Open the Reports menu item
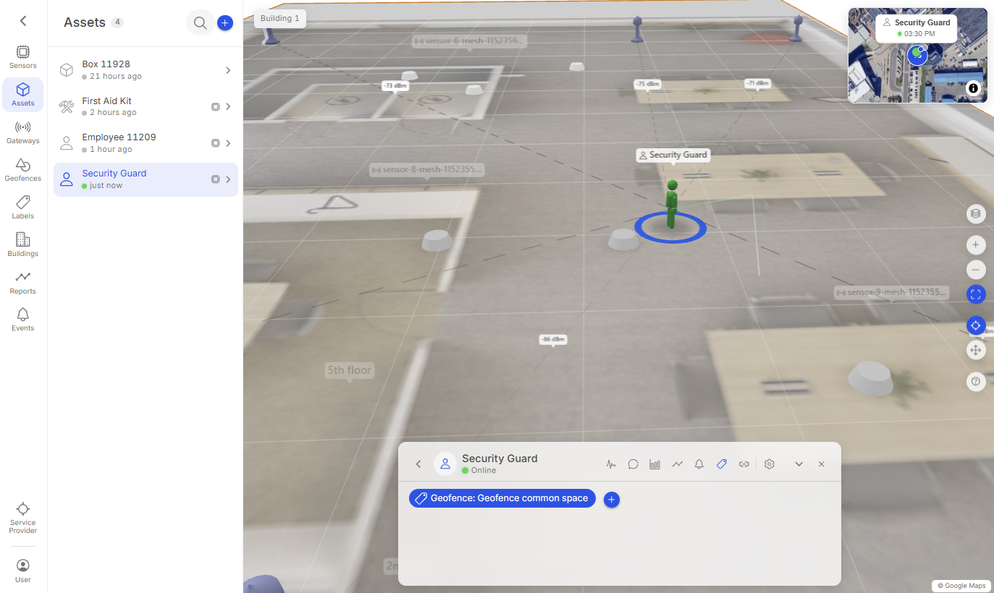 [23, 283]
